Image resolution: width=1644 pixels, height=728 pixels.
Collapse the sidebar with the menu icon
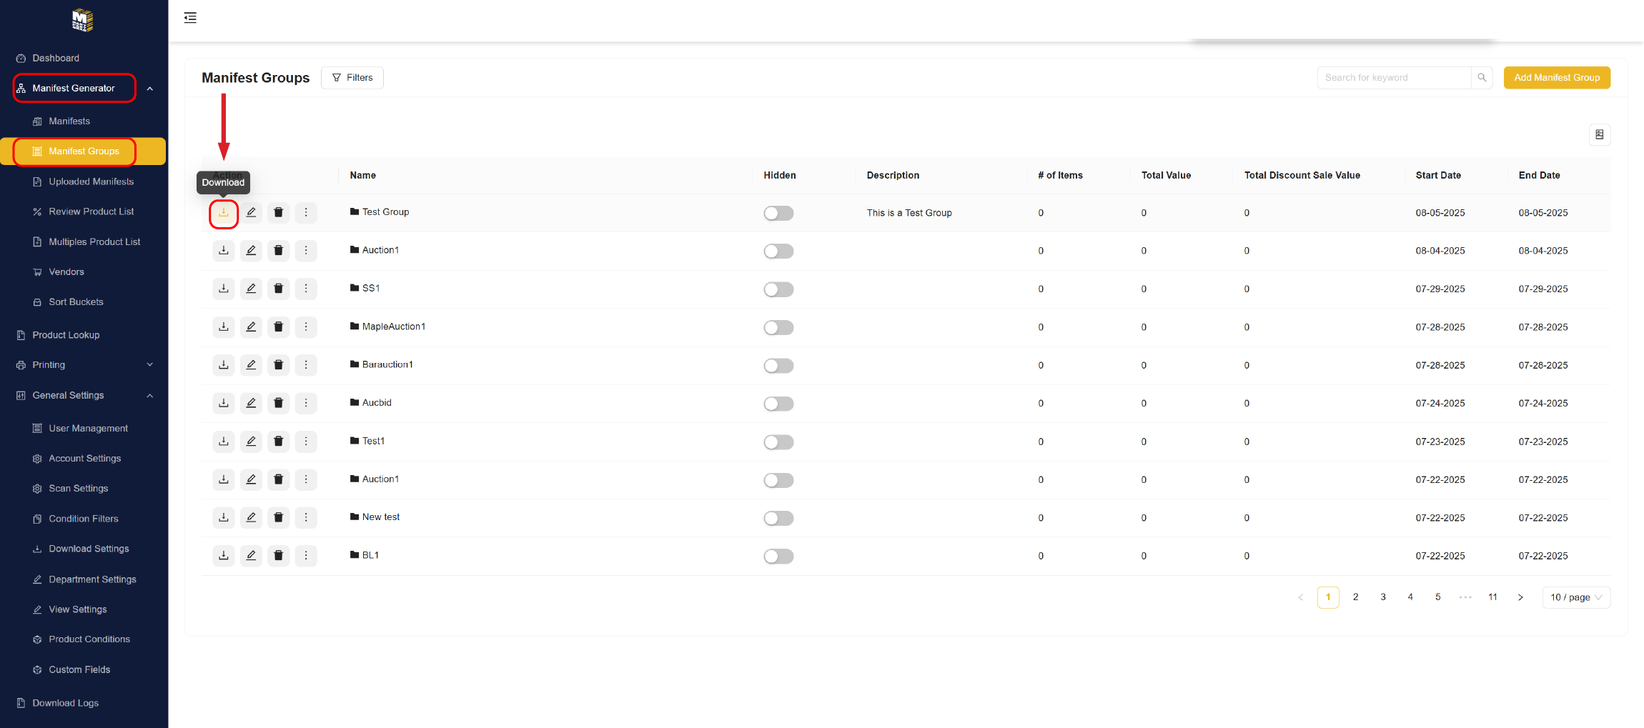coord(190,18)
